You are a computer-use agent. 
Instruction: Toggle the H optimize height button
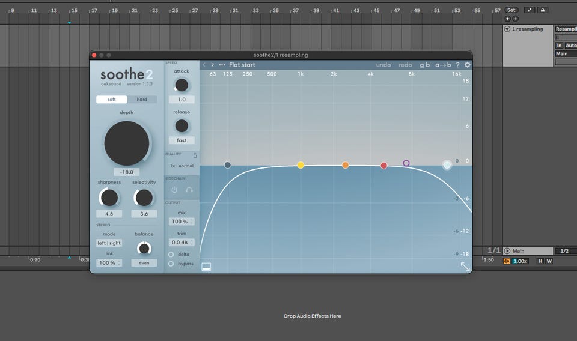[x=540, y=261]
